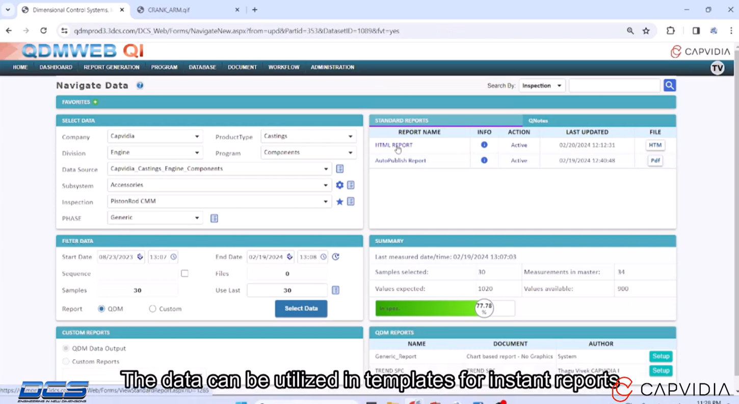Image resolution: width=739 pixels, height=404 pixels.
Task: Open the settings gear next to Subsystem
Action: [339, 185]
